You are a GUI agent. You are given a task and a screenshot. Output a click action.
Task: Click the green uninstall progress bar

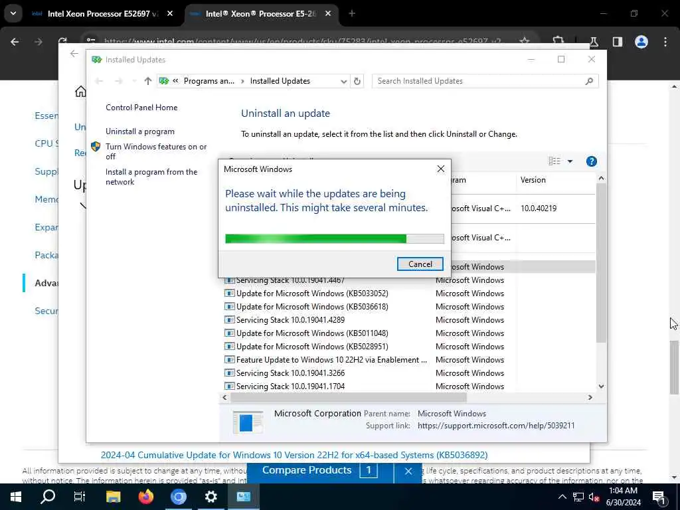335,238
